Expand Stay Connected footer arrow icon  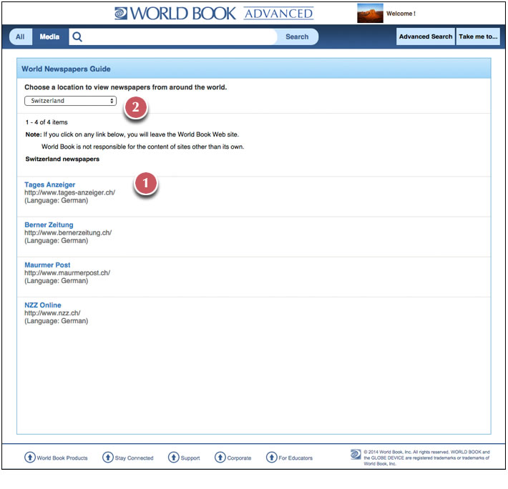pos(108,458)
